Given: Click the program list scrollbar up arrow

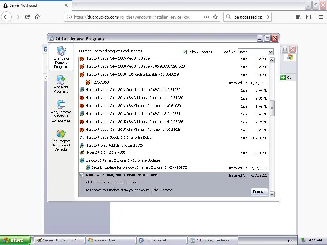Looking at the screenshot, I should pos(272,60).
